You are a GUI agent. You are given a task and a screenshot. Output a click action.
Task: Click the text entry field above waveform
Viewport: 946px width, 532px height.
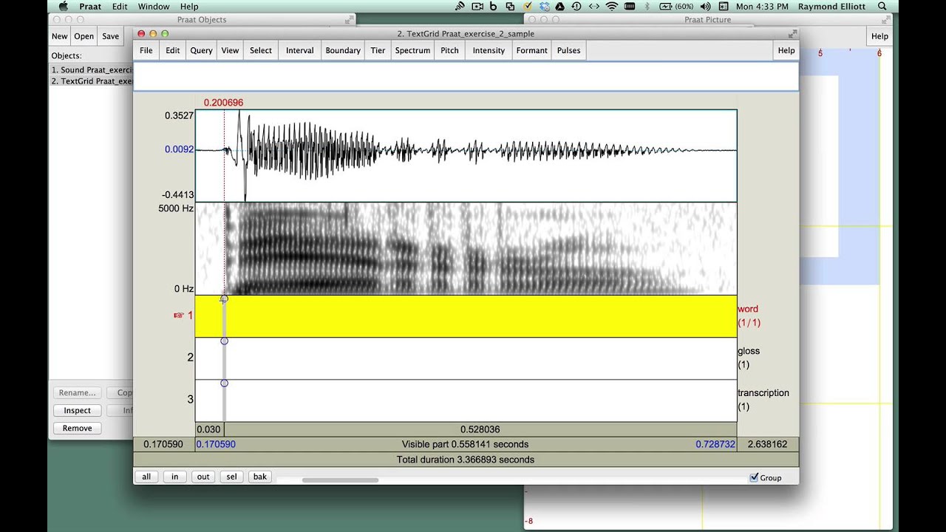tap(466, 76)
